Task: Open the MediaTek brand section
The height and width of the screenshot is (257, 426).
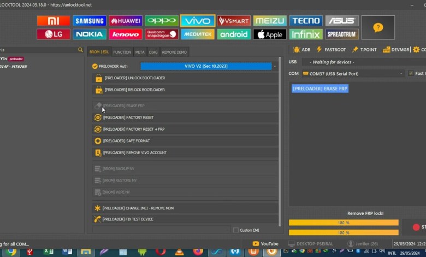Action: tap(198, 34)
